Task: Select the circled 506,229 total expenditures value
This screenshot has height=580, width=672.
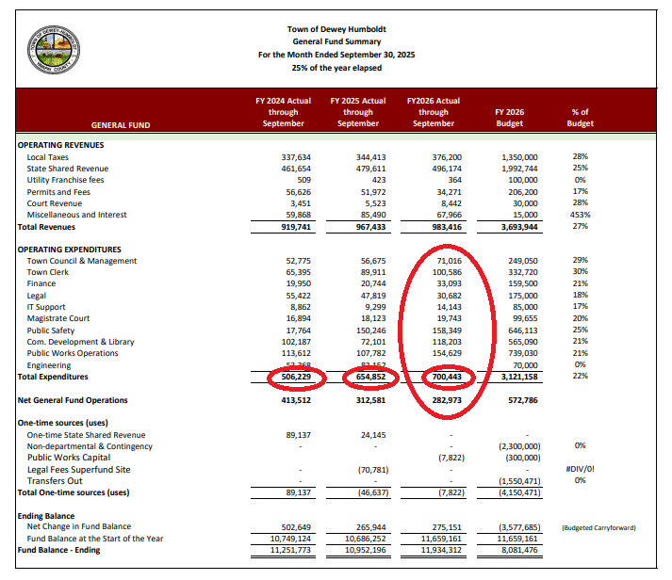Action: tap(288, 377)
